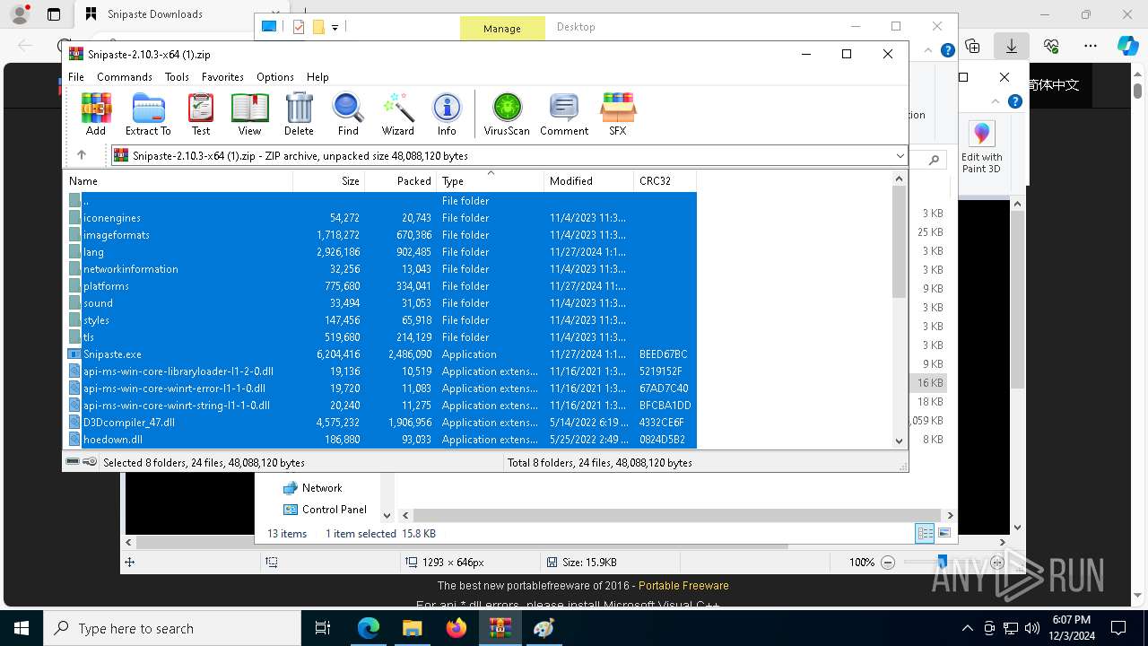Screen dimensions: 1148x646
Task: Sort by the Type column header
Action: 491,181
